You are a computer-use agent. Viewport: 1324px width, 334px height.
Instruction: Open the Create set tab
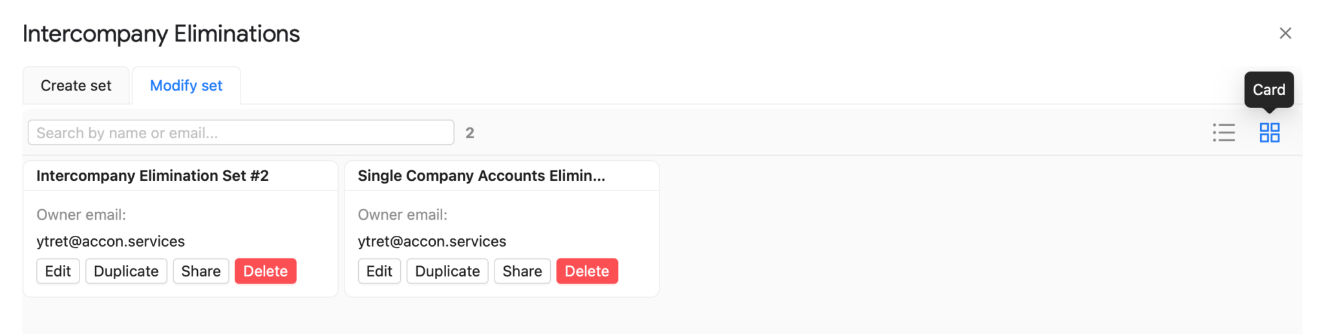[x=76, y=85]
